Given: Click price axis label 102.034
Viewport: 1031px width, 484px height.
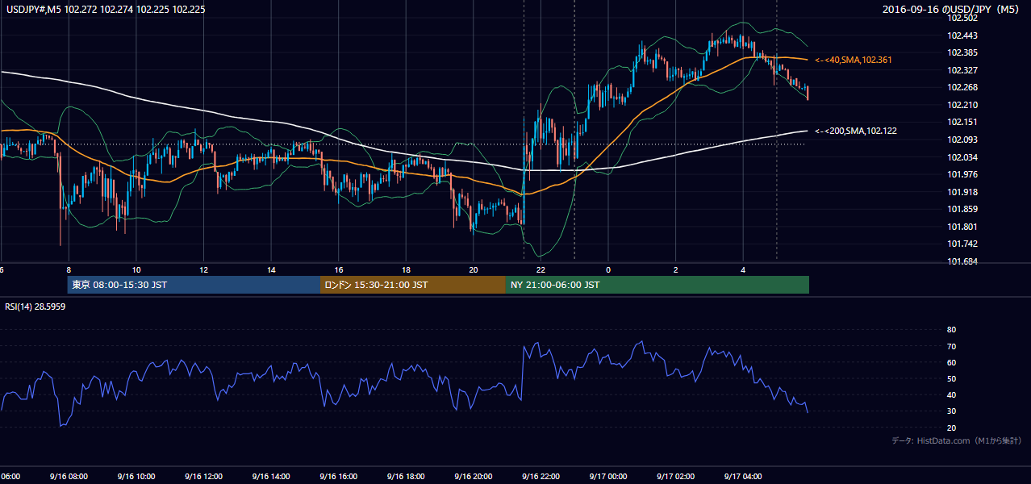Looking at the screenshot, I should [962, 156].
